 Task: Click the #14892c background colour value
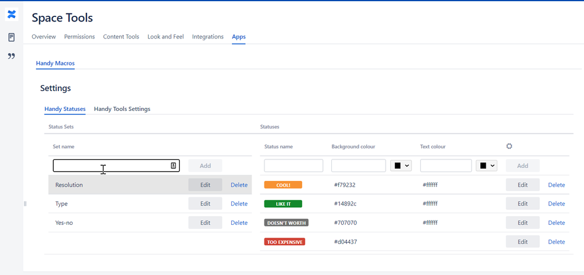tap(345, 204)
